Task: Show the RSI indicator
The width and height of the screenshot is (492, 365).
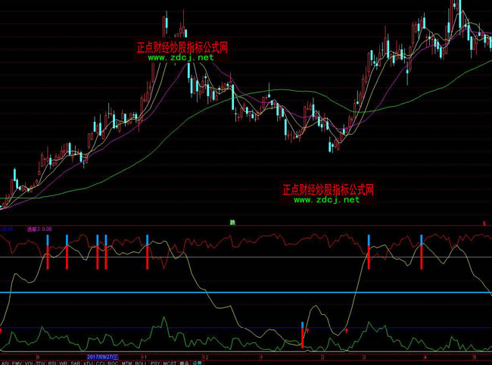Action: point(52,362)
